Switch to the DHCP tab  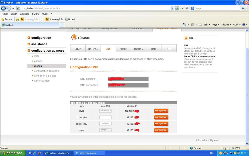pos(78,49)
